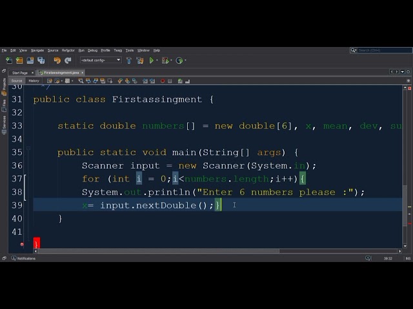The image size is (413, 309).
Task: Click Find Previous Occurrence icon
Action: point(88,81)
